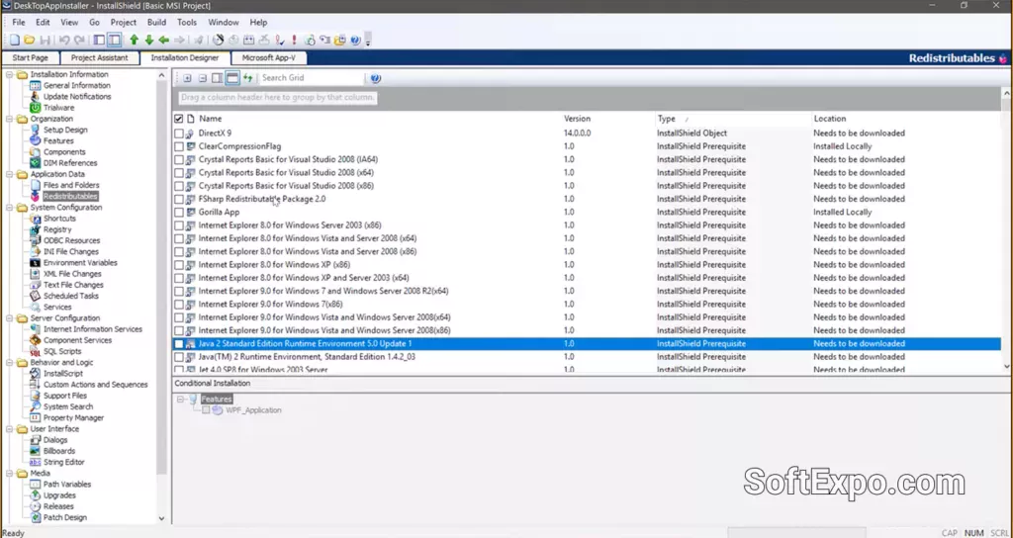Image resolution: width=1013 pixels, height=538 pixels.
Task: Tick Java 2 Standard Edition Runtime checkbox
Action: pos(179,343)
